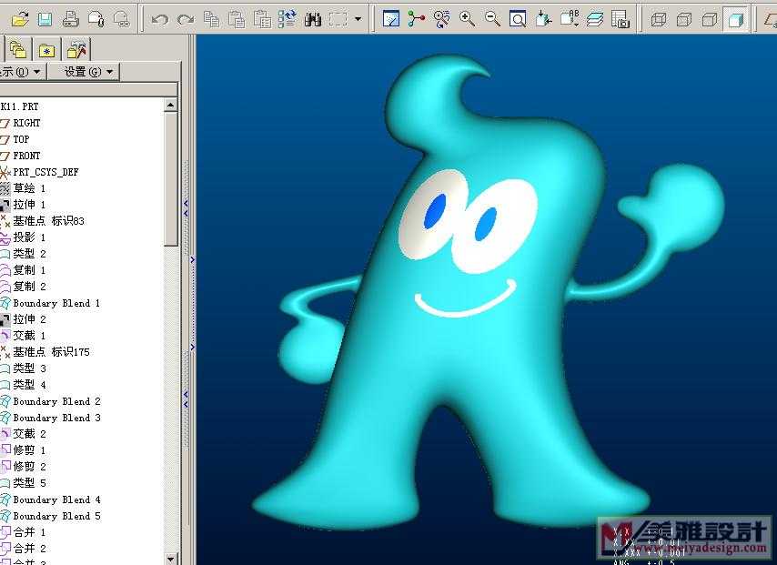Switch display to Wireframe
Image resolution: width=777 pixels, height=565 pixels.
[x=659, y=20]
